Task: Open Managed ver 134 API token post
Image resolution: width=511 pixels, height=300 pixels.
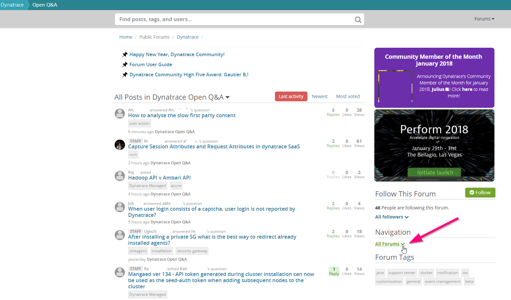Action: (x=221, y=280)
